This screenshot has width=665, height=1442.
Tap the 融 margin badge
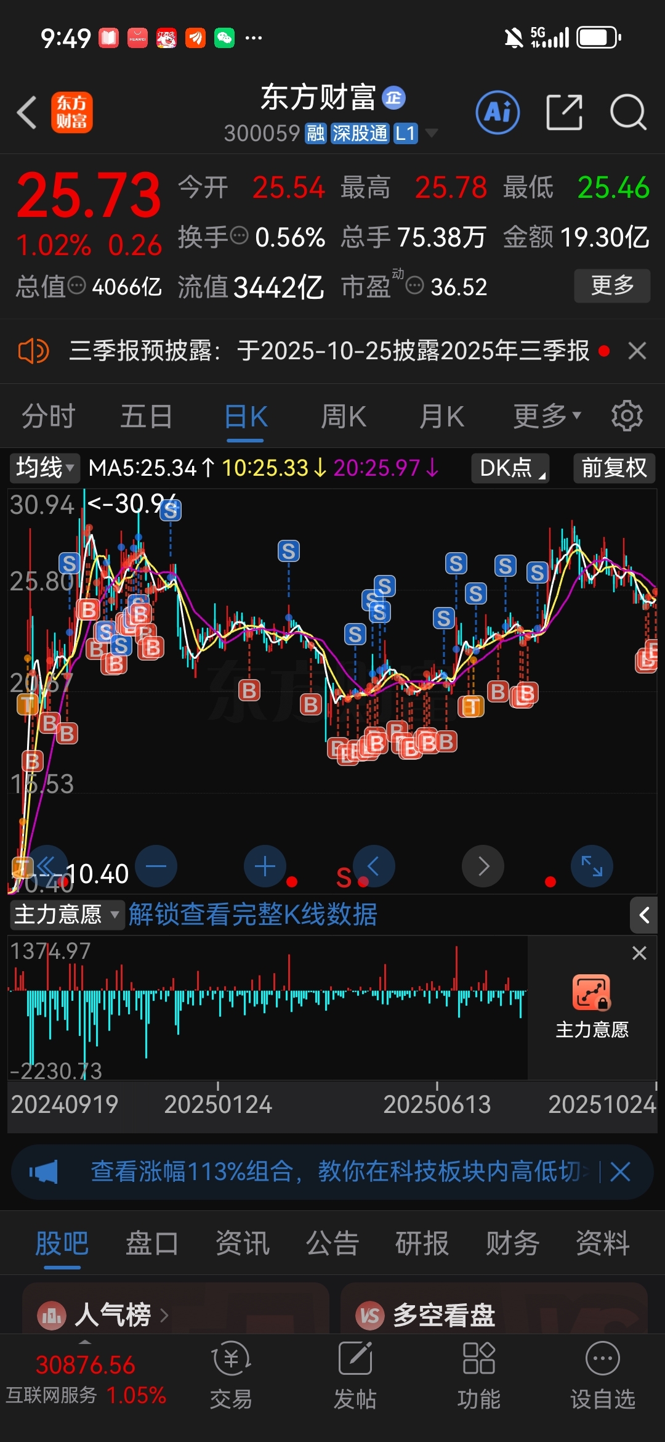click(316, 133)
